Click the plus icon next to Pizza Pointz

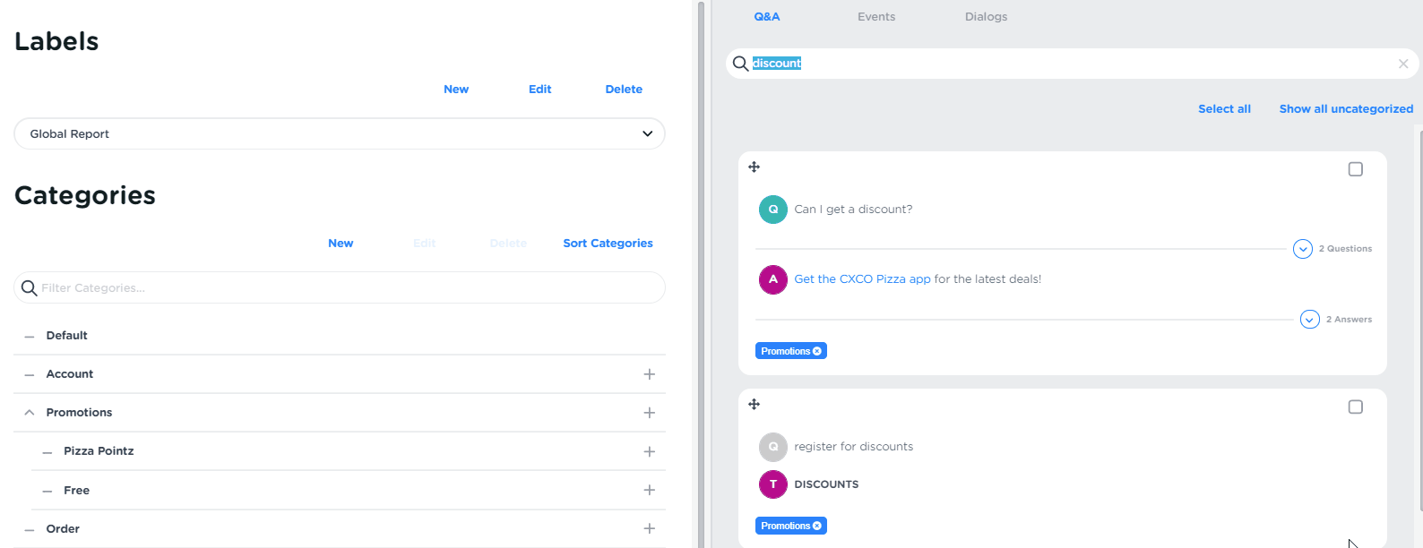click(x=649, y=452)
